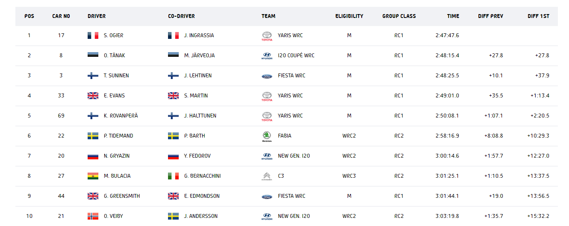Click the Škoda logo beside Fabia
The height and width of the screenshot is (226, 569).
(267, 136)
